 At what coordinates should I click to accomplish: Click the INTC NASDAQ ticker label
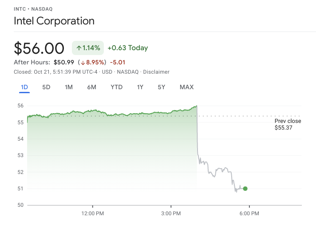coord(33,9)
